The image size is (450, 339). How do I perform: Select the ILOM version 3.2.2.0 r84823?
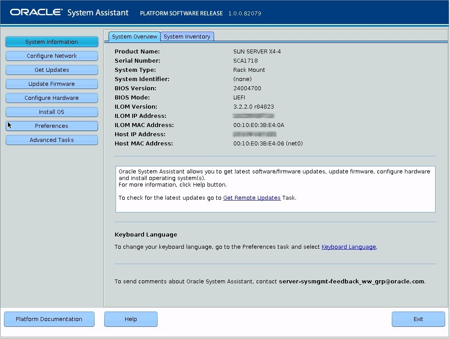pyautogui.click(x=253, y=107)
